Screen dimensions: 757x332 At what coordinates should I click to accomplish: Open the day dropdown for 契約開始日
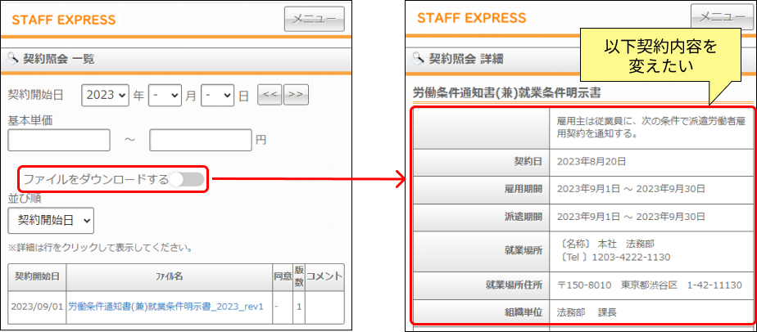(x=217, y=95)
